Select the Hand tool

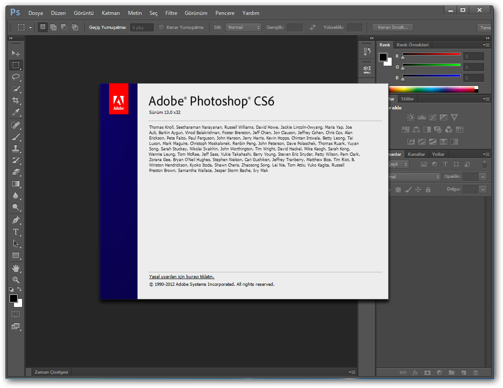pyautogui.click(x=16, y=268)
